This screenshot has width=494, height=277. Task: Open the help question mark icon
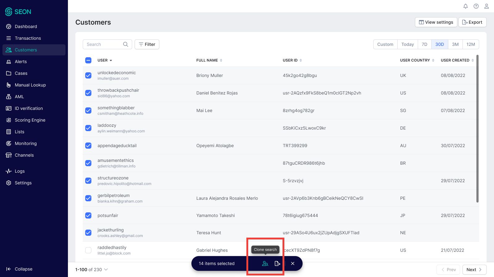(476, 6)
